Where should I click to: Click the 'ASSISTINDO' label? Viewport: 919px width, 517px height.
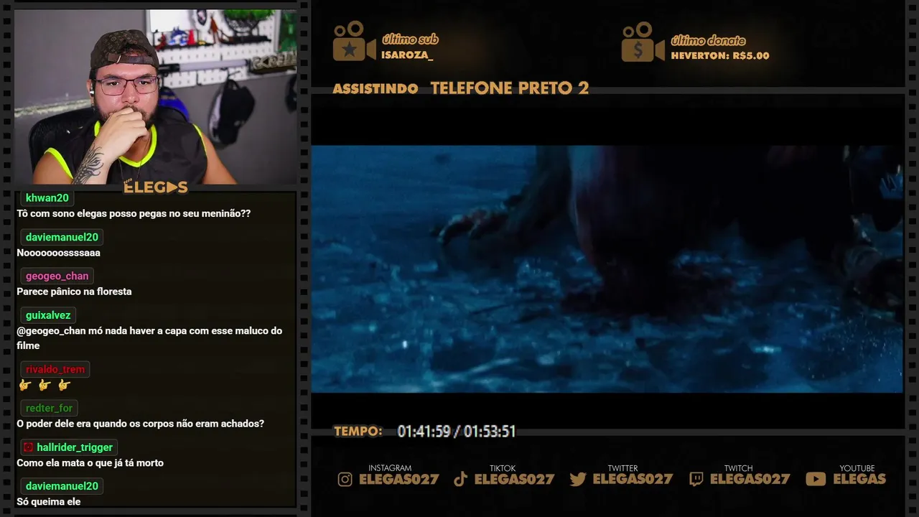click(375, 89)
